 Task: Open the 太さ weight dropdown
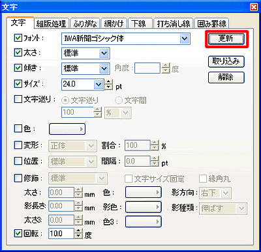[104, 53]
